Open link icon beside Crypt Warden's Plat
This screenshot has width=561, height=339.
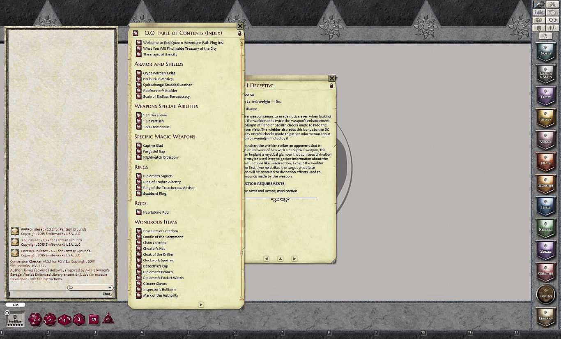pyautogui.click(x=139, y=73)
